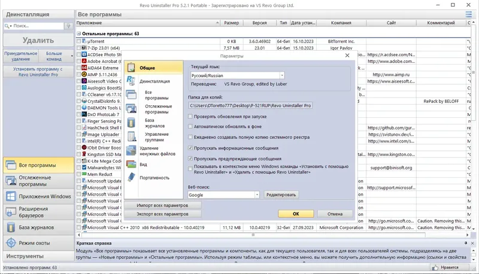Click the AIDA64 Extreme icon

[x=84, y=68]
